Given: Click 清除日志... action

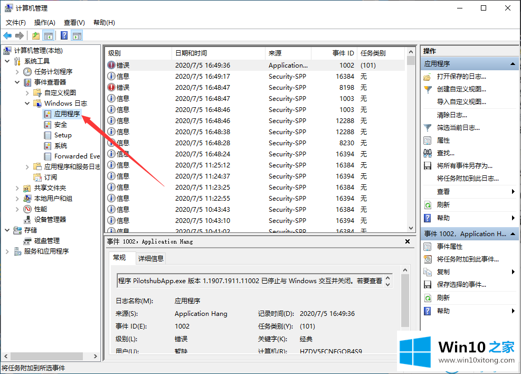Looking at the screenshot, I should pyautogui.click(x=451, y=115).
